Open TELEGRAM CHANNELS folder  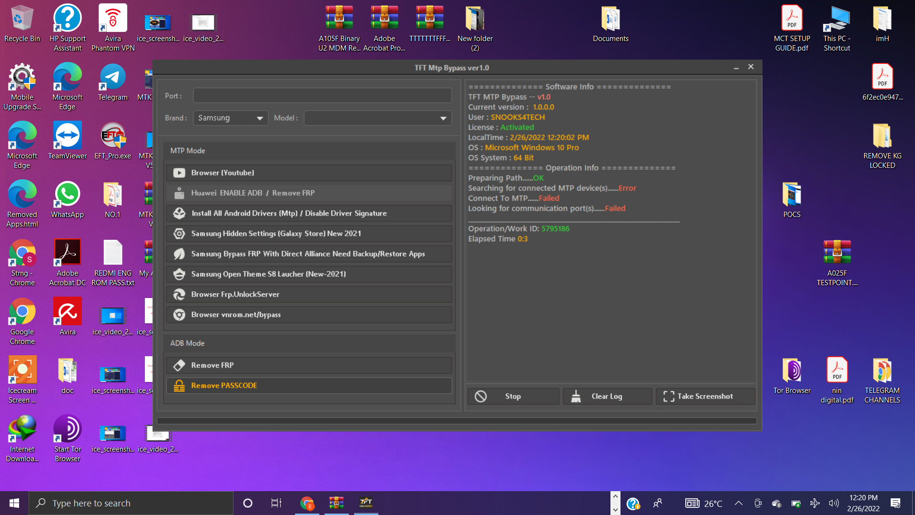coord(882,380)
